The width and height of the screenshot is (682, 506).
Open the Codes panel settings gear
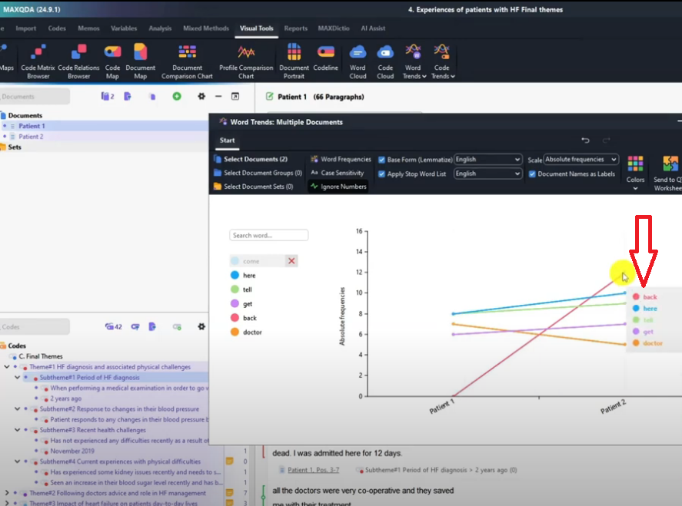(201, 326)
